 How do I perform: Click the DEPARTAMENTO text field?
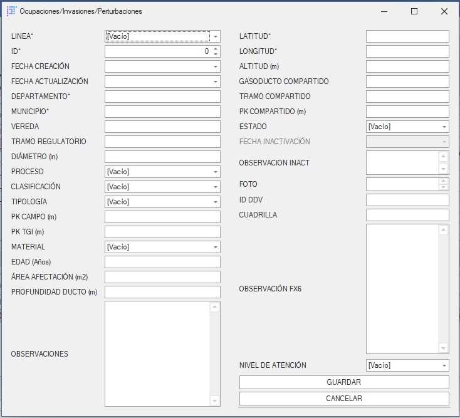pos(162,97)
